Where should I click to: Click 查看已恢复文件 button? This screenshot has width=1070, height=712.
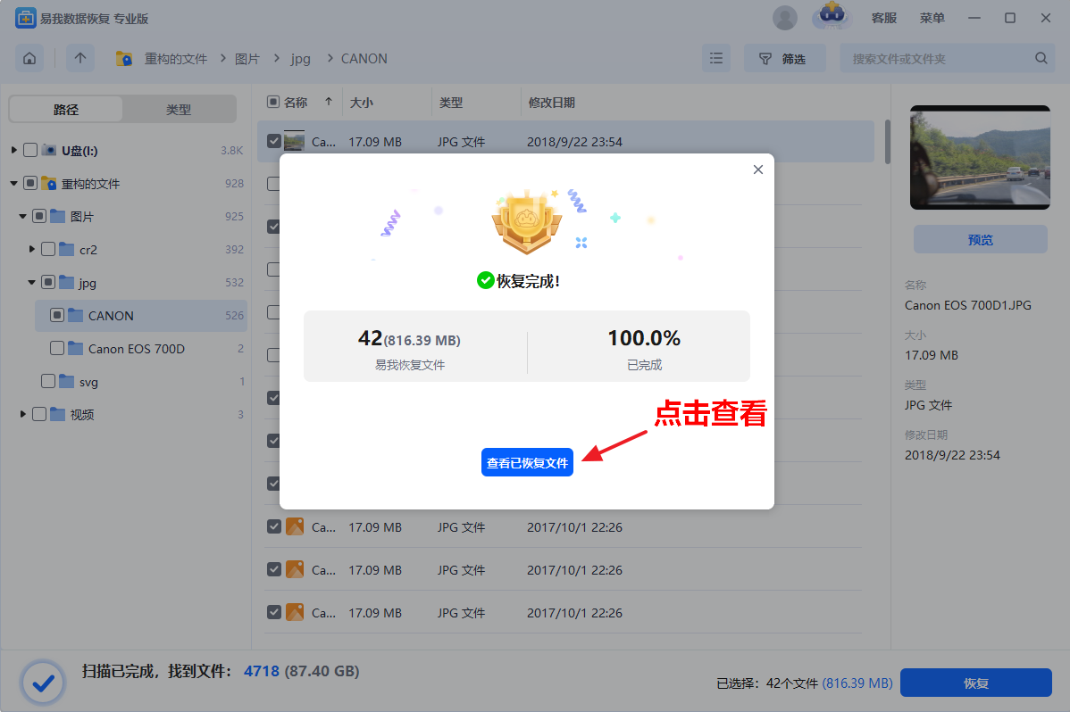pos(527,463)
